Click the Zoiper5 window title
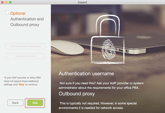This screenshot has height=113, width=165. (82, 2)
